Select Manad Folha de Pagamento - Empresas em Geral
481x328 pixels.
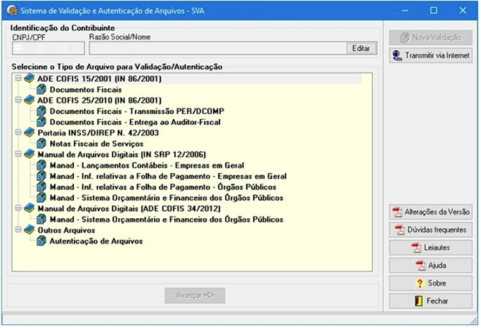[x=168, y=177]
